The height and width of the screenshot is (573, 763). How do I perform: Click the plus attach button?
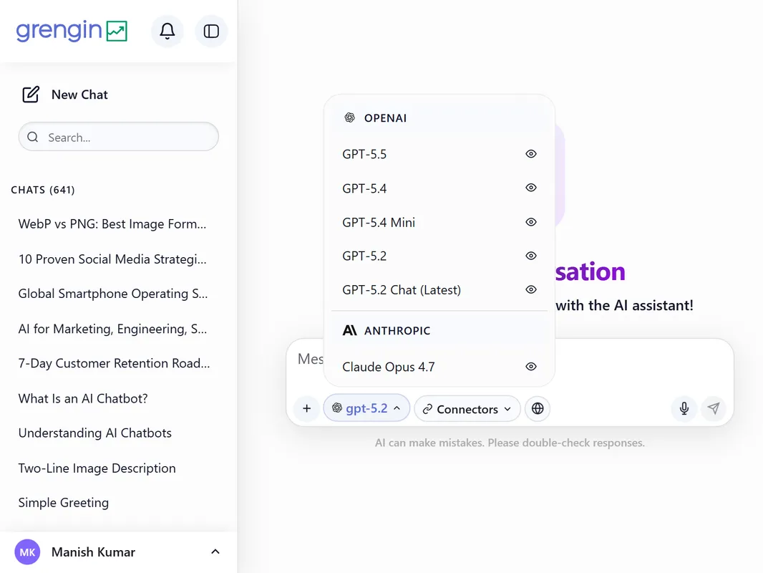point(306,408)
